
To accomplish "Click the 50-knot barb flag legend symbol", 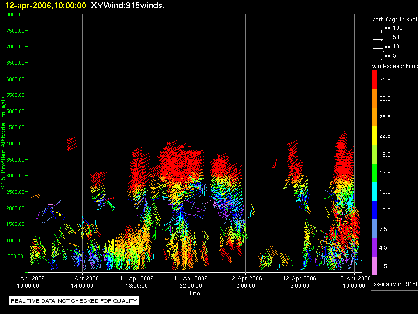I will pos(377,40).
